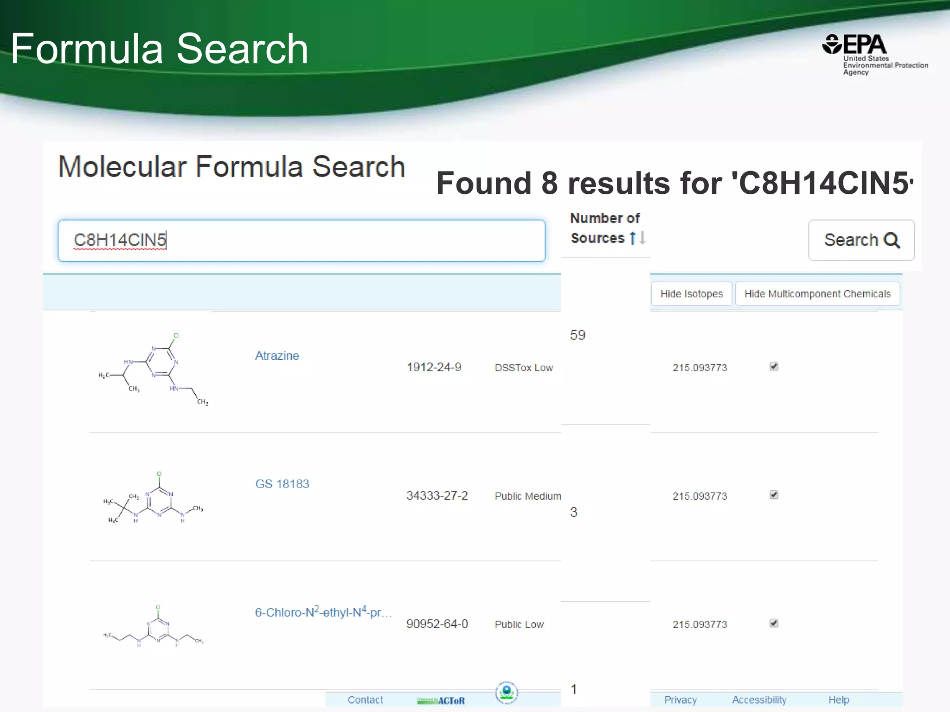Click the 90952-64-0 structure image
Screen dimensions: 950x712
153,626
